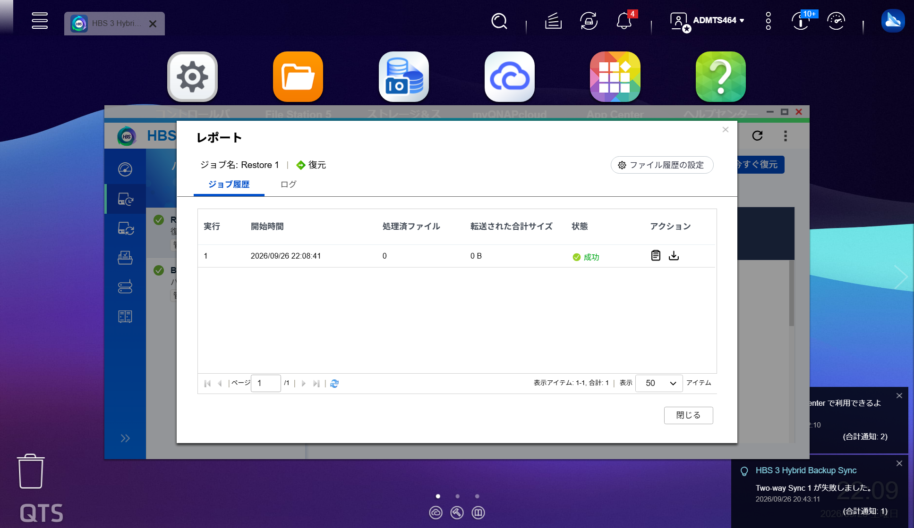Click start time 2026/09/26 22:08:41 cell
Image resolution: width=914 pixels, height=528 pixels.
286,256
